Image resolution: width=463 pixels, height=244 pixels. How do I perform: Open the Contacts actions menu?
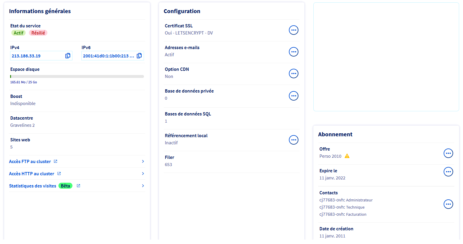448,204
